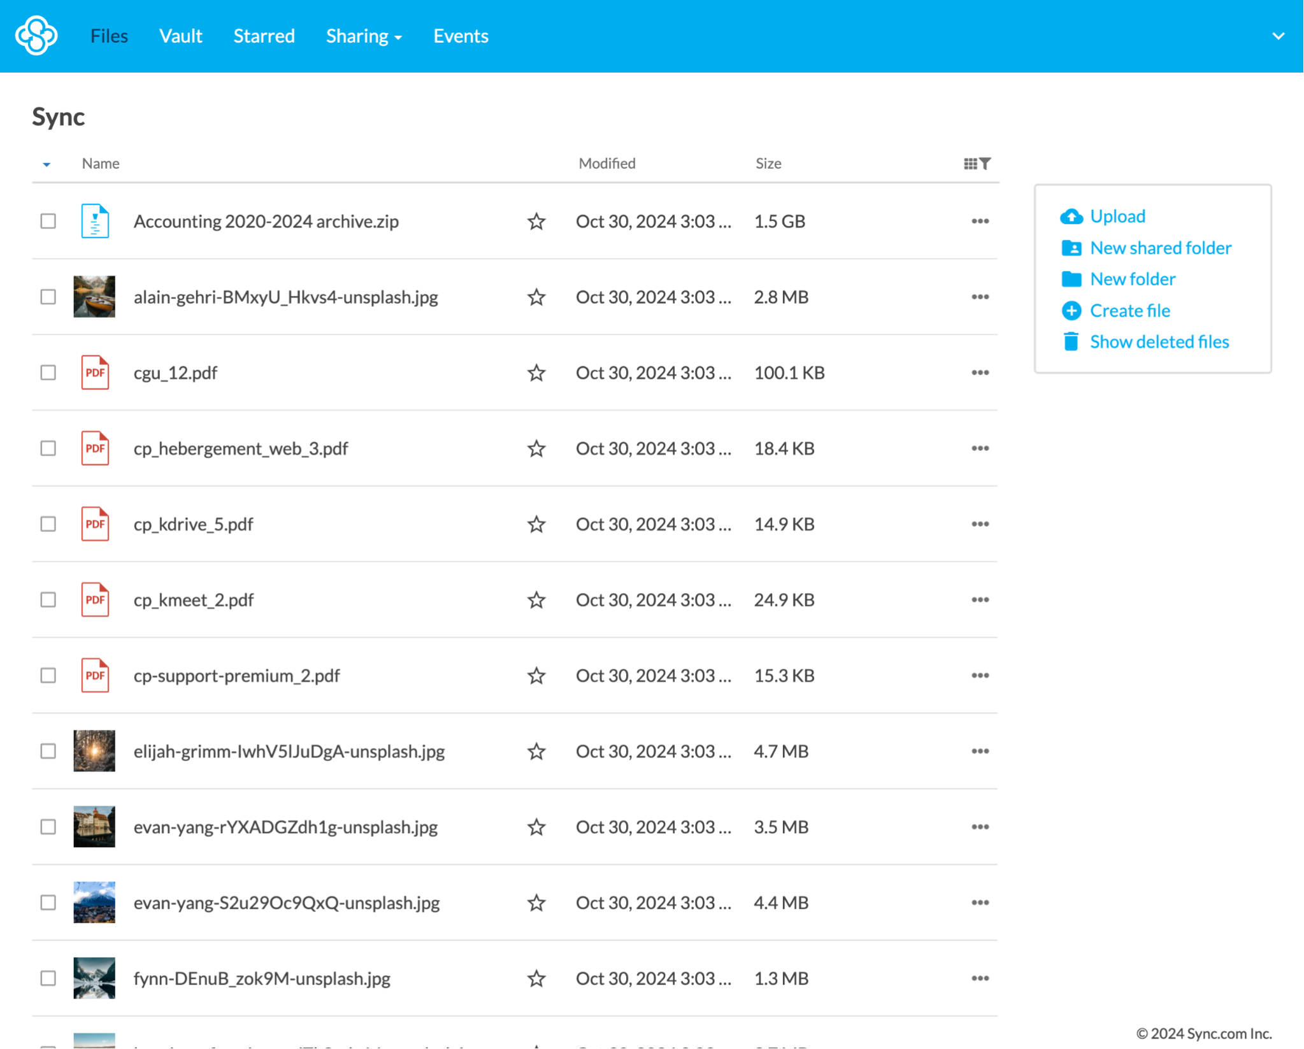Open the cp_hebergement_web_3.pdf file name

point(241,448)
